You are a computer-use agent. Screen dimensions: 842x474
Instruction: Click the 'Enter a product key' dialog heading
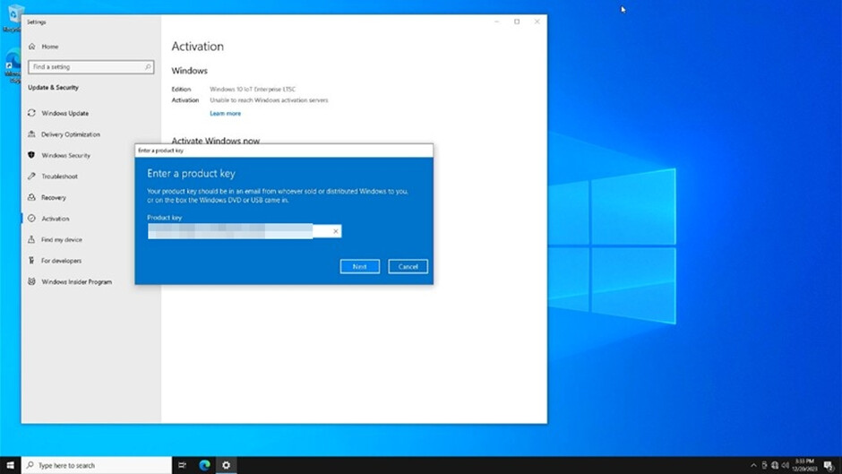click(191, 174)
